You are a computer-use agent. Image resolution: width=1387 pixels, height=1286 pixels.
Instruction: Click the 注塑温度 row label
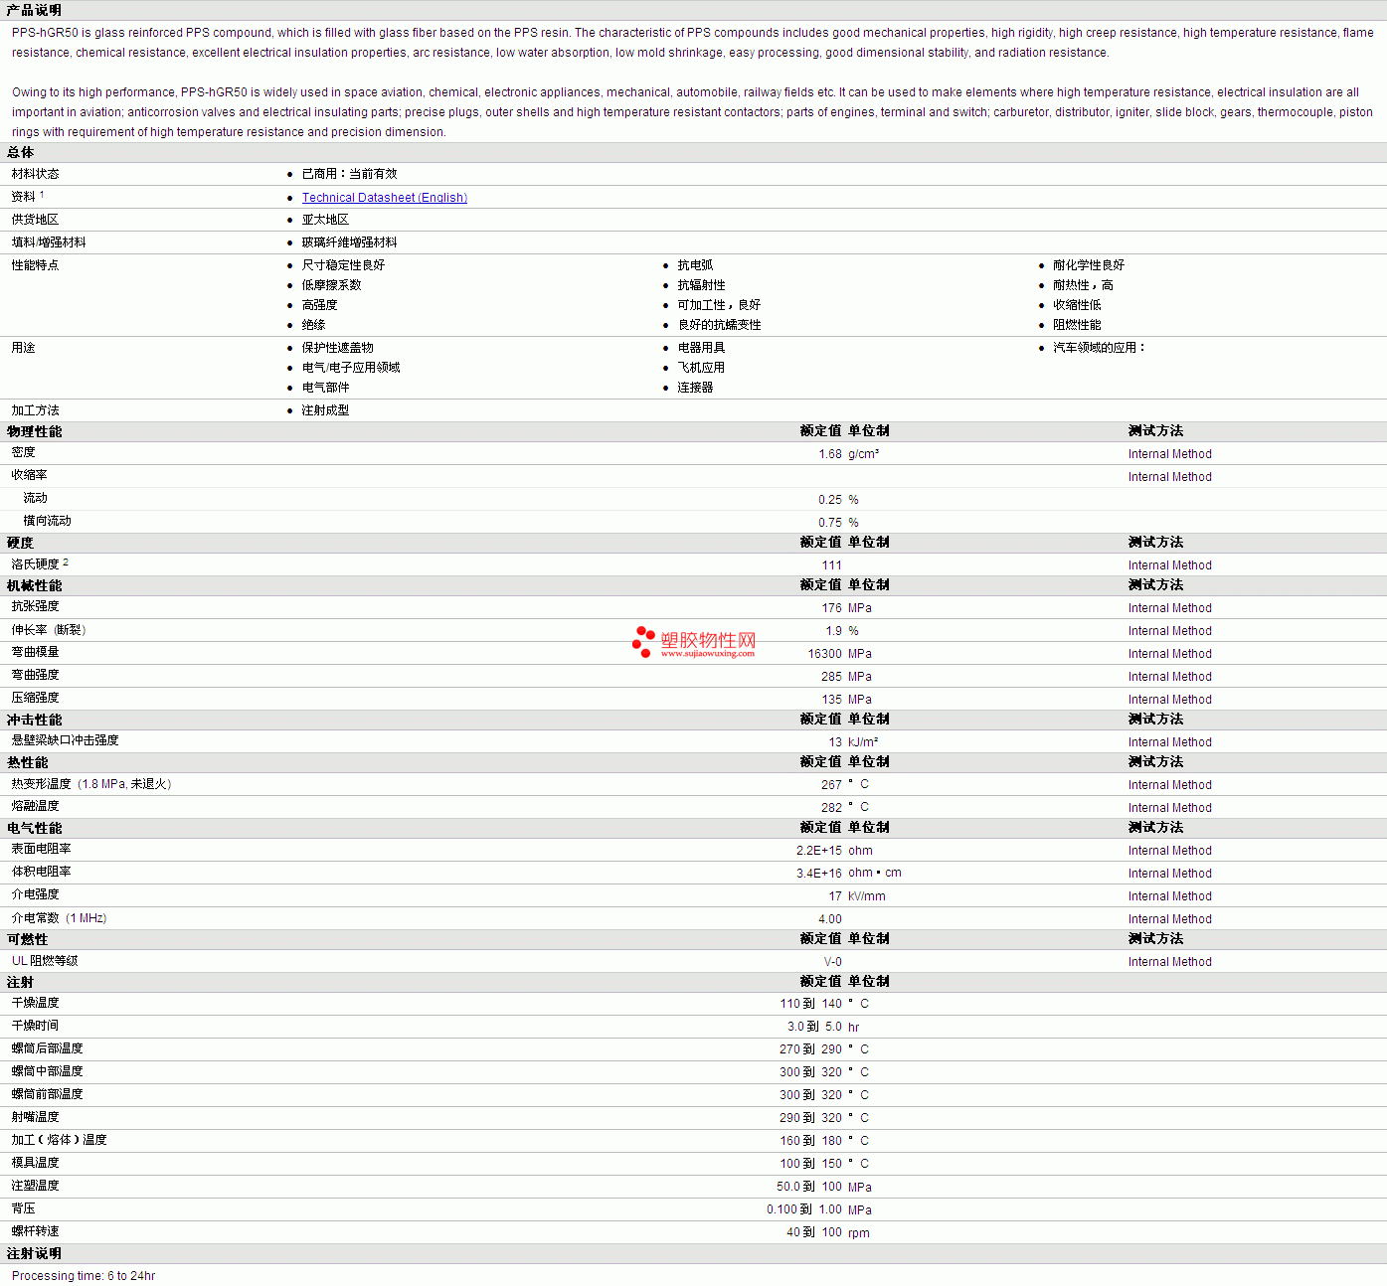point(35,1186)
